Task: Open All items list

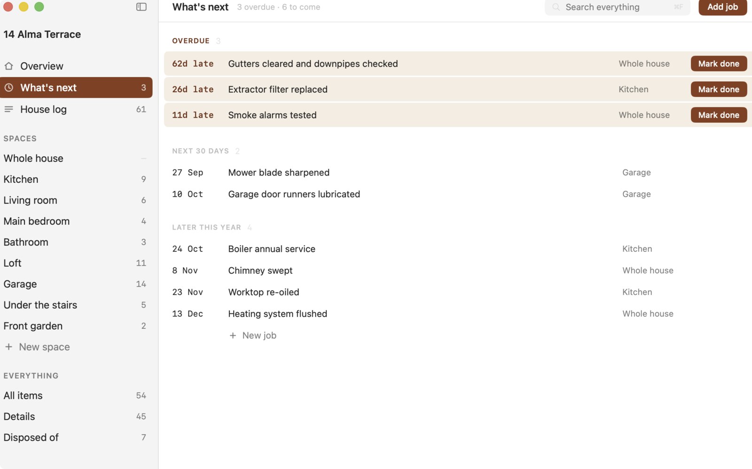Action: (x=76, y=396)
